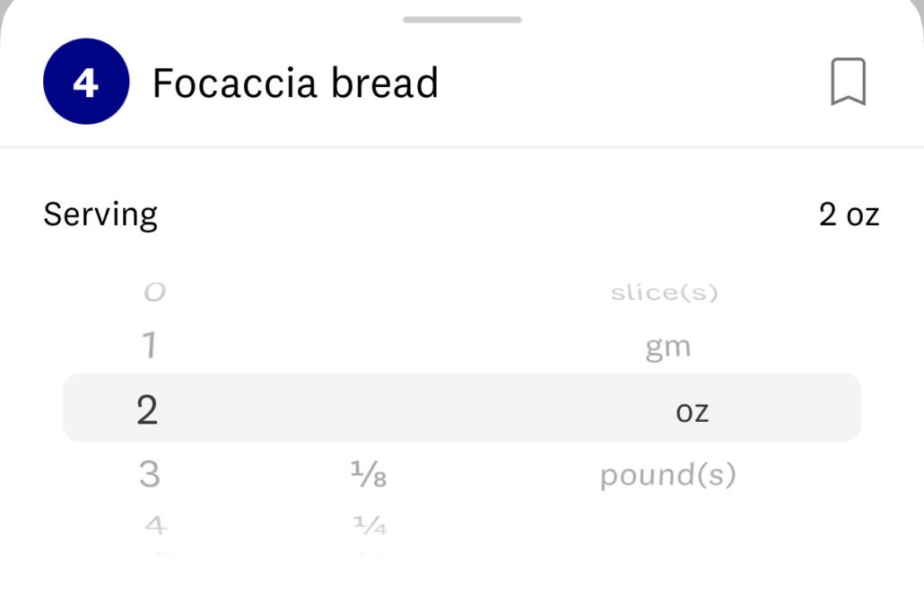This screenshot has height=614, width=924.
Task: Switch measurement unit to gm
Action: point(669,346)
